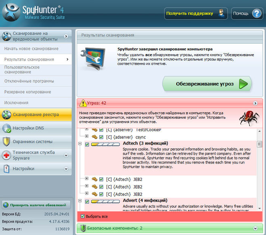Click the yellow warning triangle icon
This screenshot has width=266, height=235.
point(83,103)
